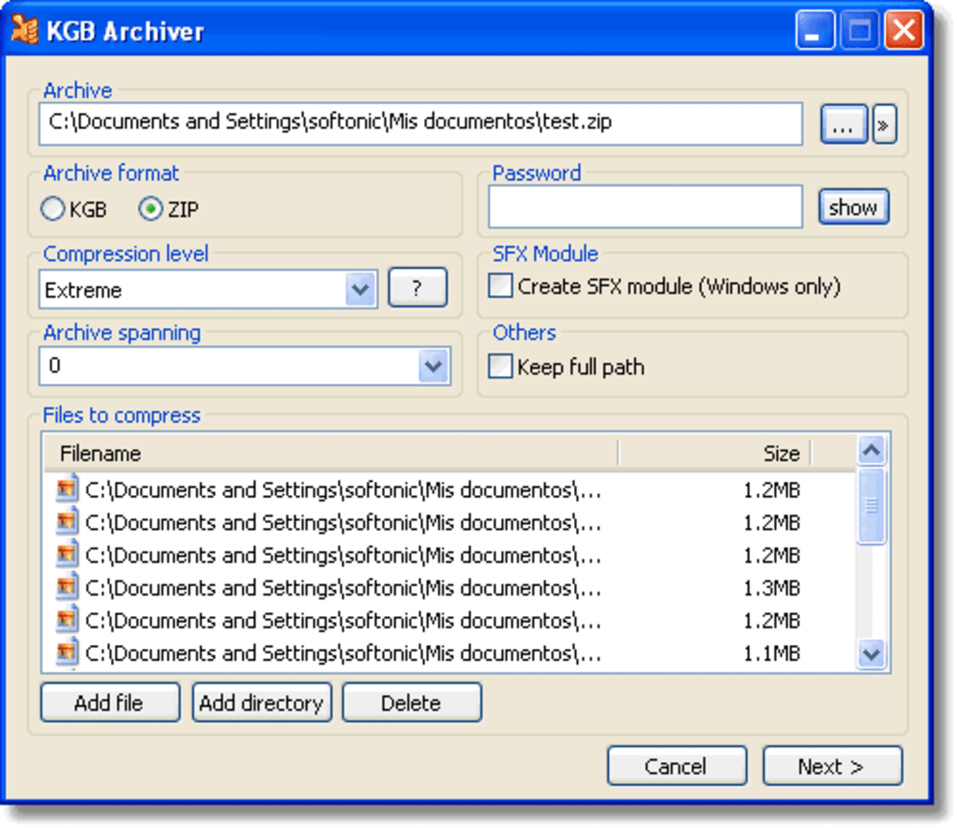Click the Next button to proceed
This screenshot has width=957, height=828.
831,765
